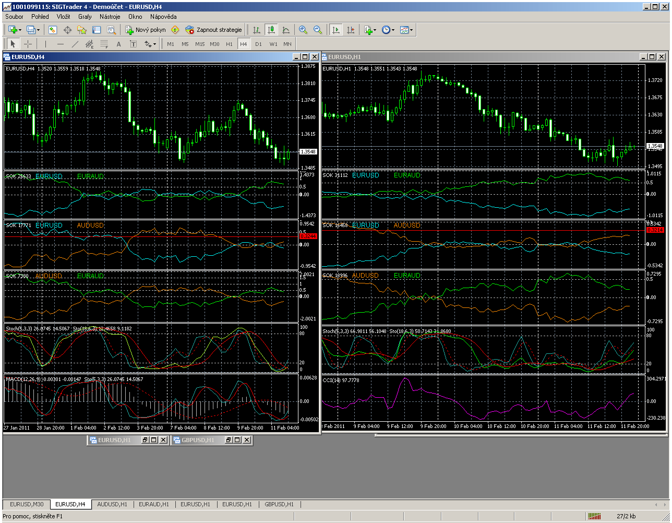Switch chart to line chart icon
Image resolution: width=672 pixels, height=523 pixels.
tap(285, 30)
